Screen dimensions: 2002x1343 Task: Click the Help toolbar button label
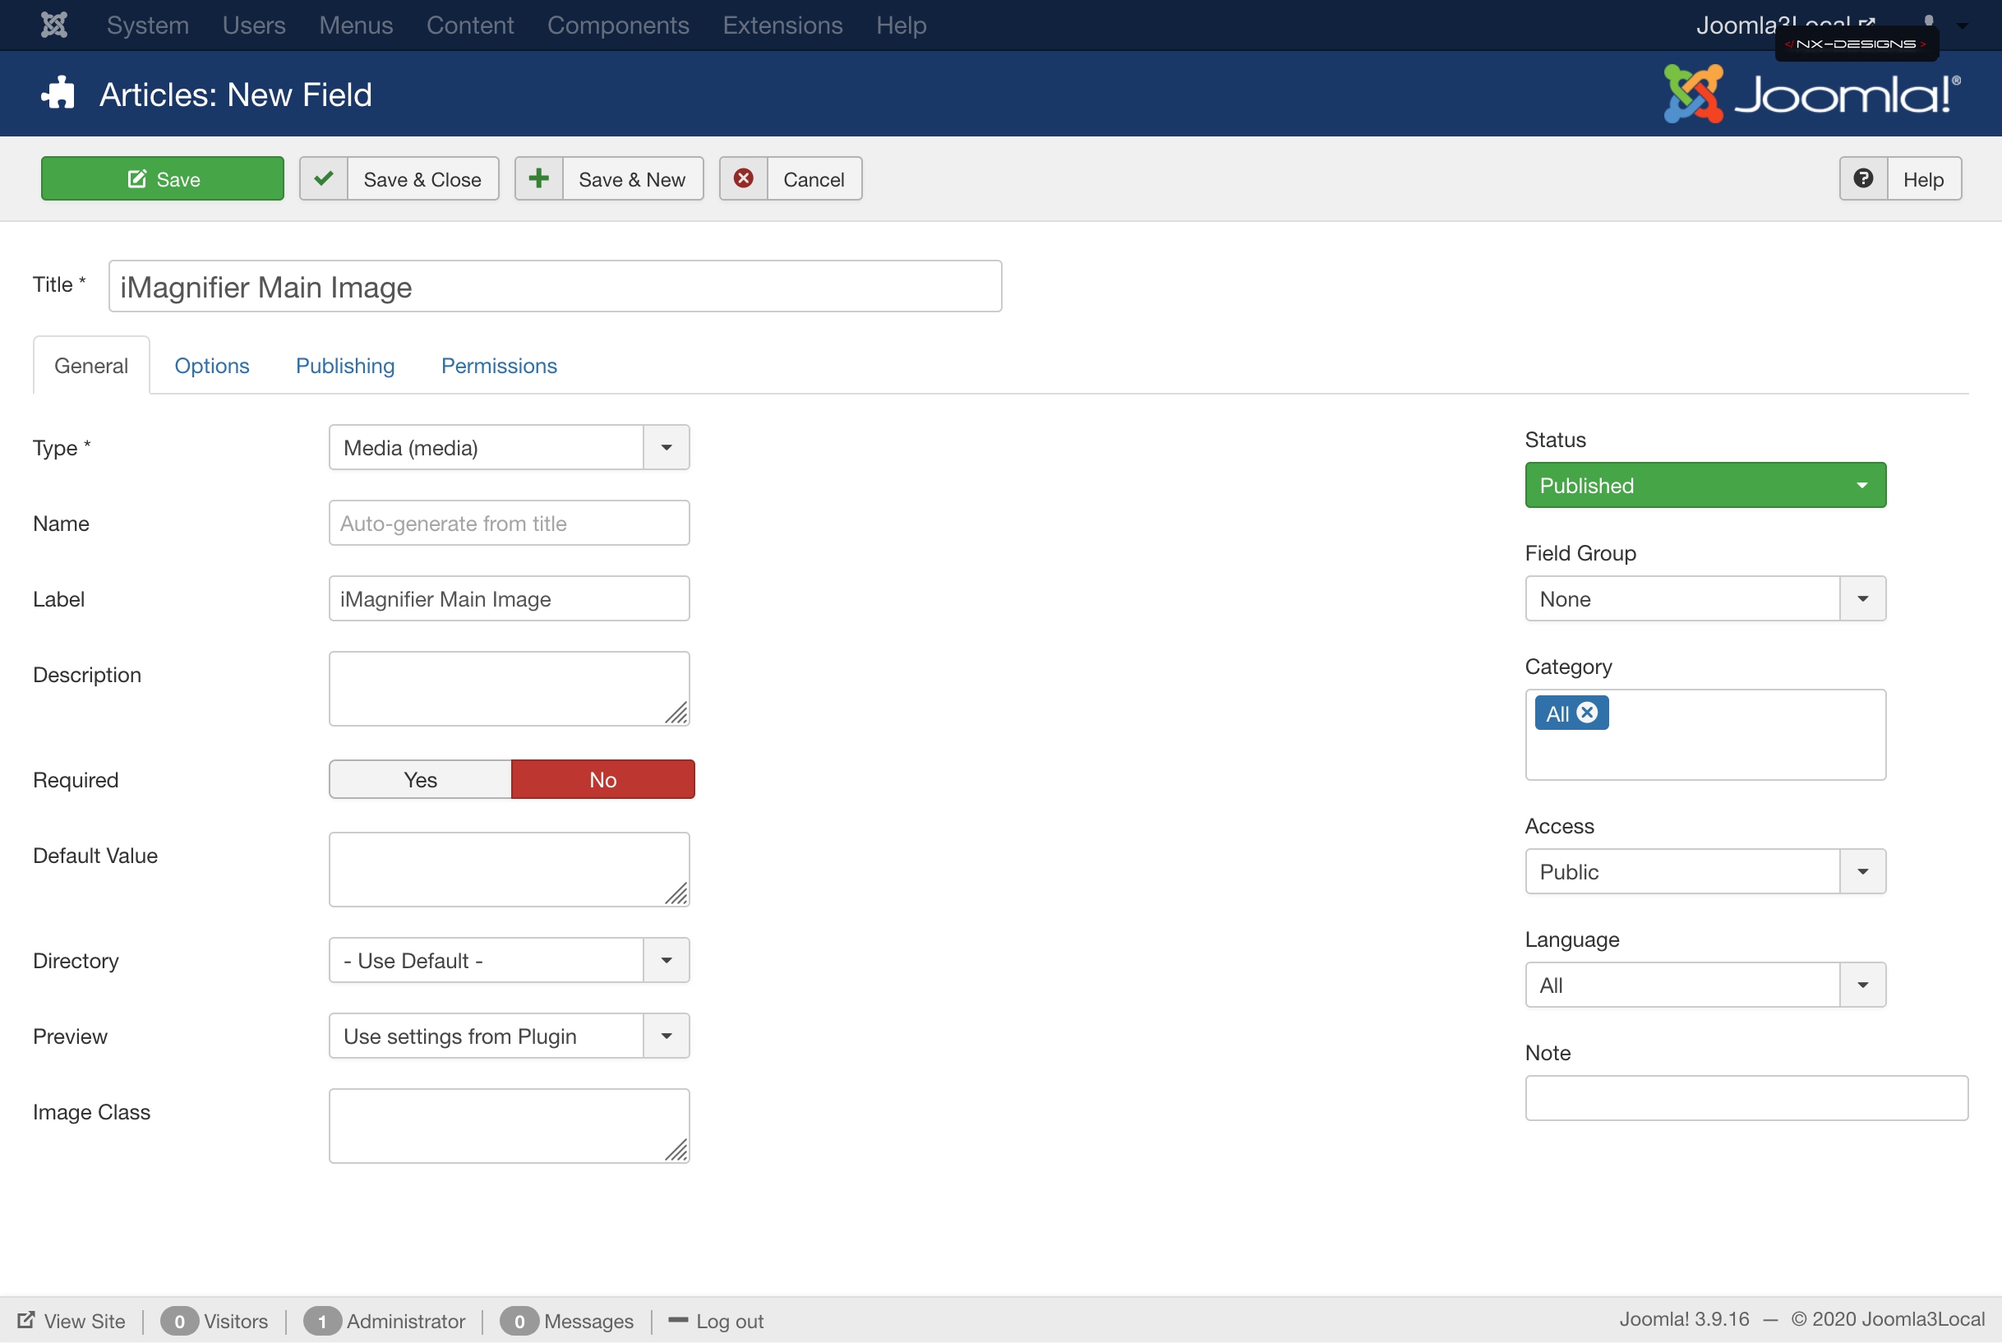click(x=1923, y=179)
